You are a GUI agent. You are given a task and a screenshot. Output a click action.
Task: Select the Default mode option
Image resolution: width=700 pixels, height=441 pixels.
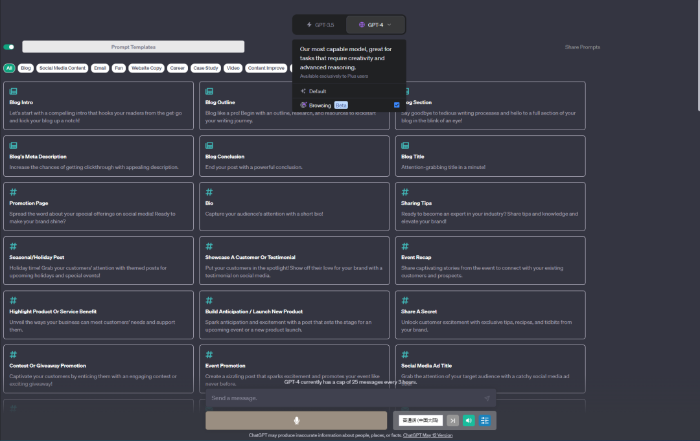pos(318,91)
